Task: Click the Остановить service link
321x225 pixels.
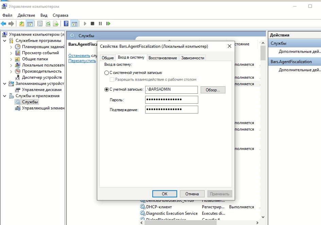Action: click(79, 56)
